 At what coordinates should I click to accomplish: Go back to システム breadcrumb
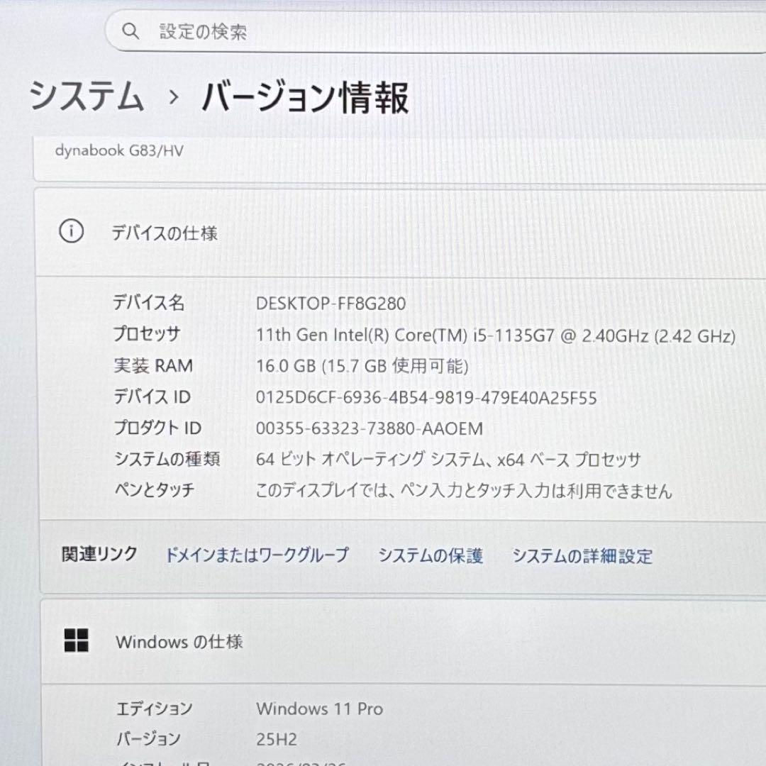[87, 96]
